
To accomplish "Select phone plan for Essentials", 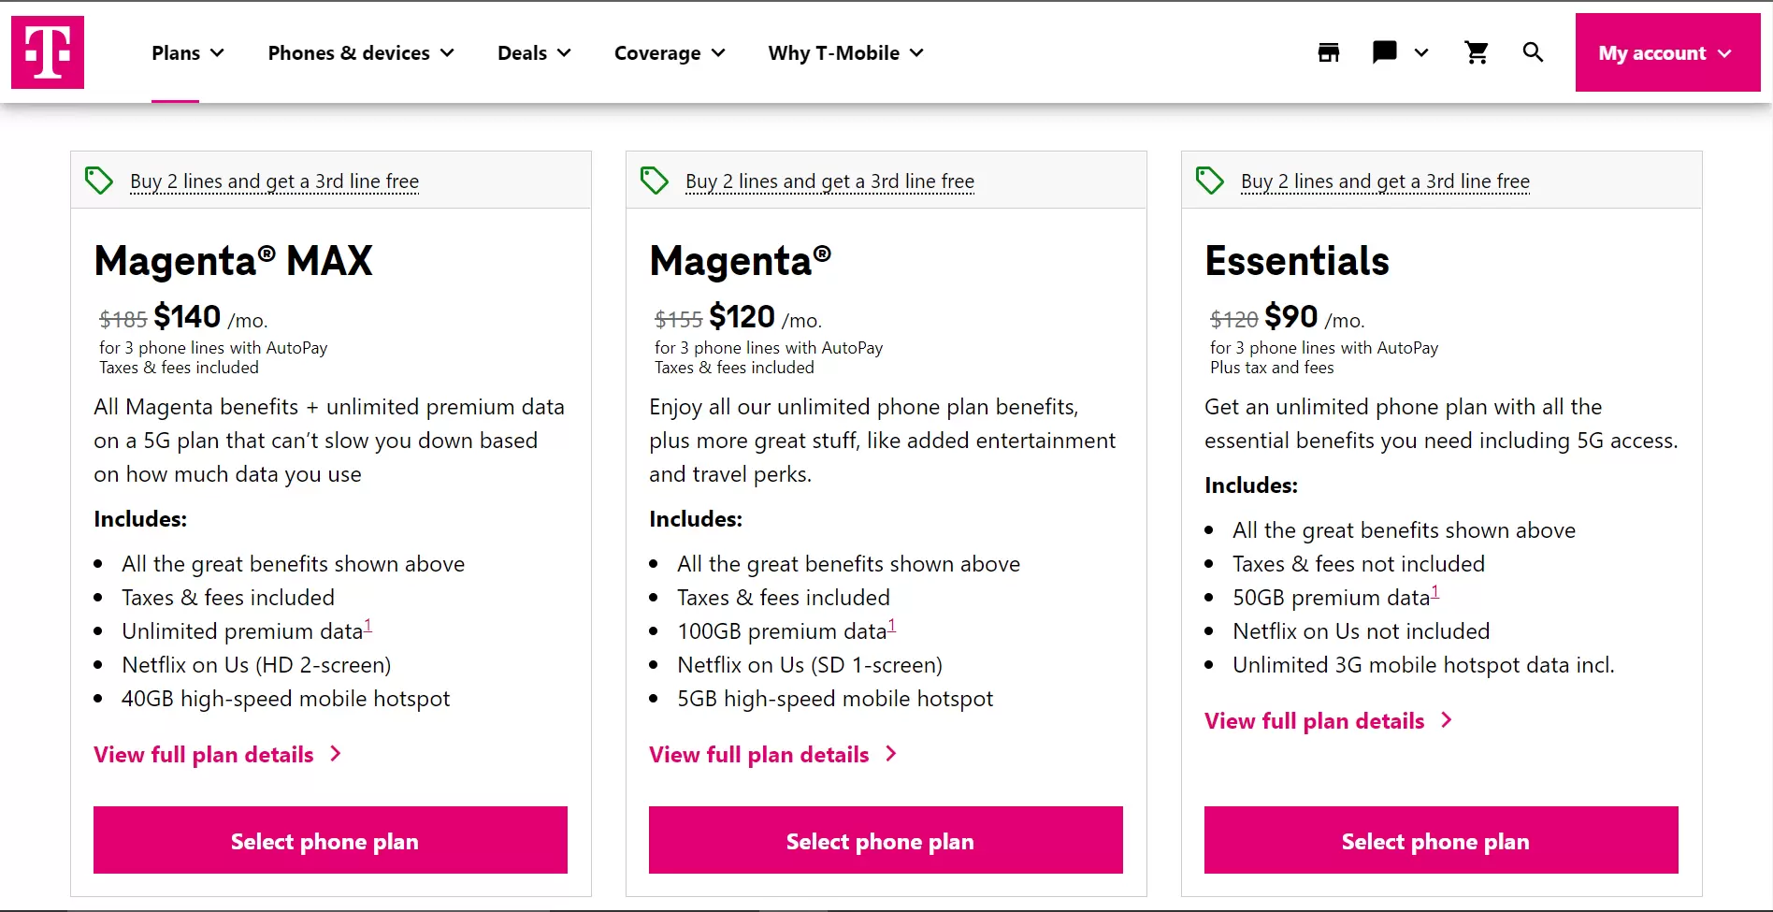I will (1434, 840).
